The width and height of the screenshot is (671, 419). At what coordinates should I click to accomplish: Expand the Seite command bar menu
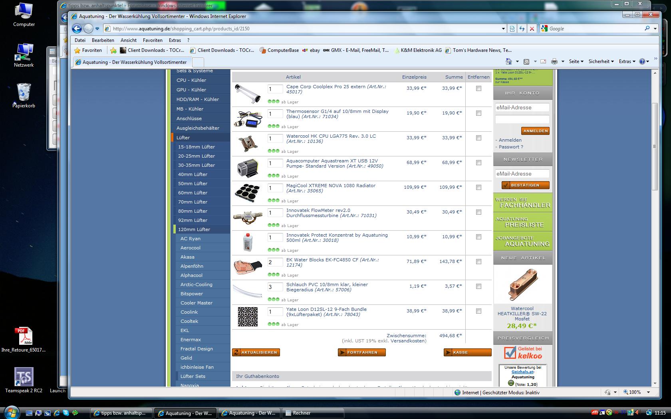click(x=576, y=61)
